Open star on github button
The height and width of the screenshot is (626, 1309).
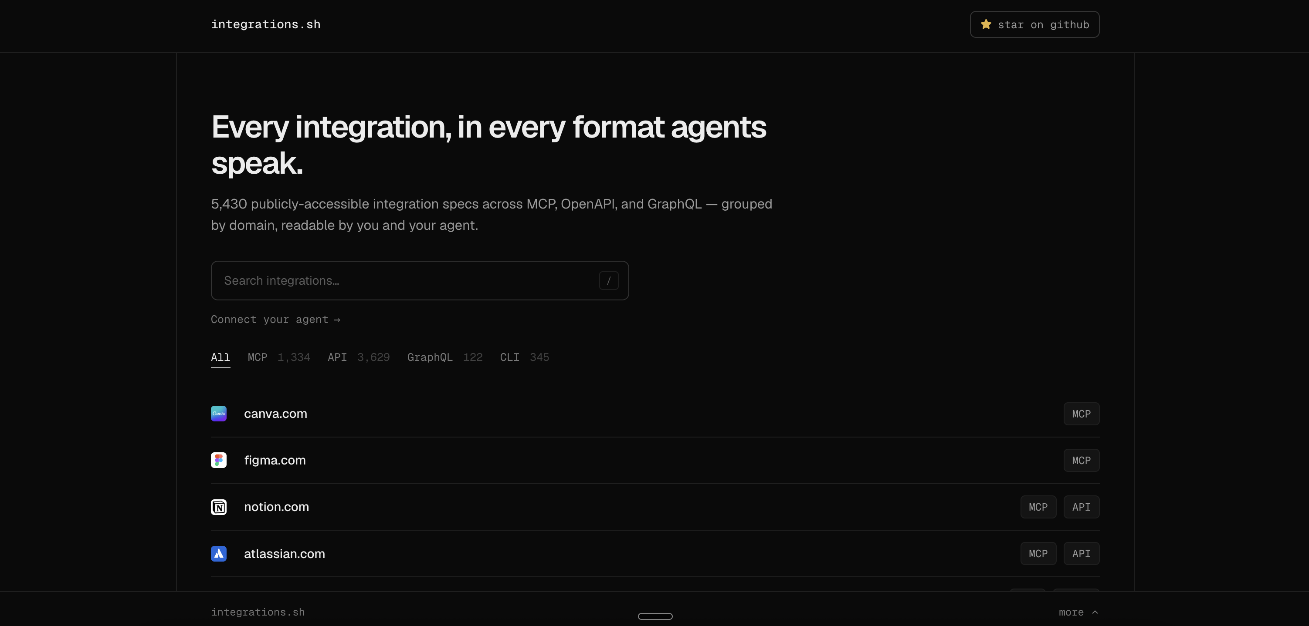tap(1034, 24)
